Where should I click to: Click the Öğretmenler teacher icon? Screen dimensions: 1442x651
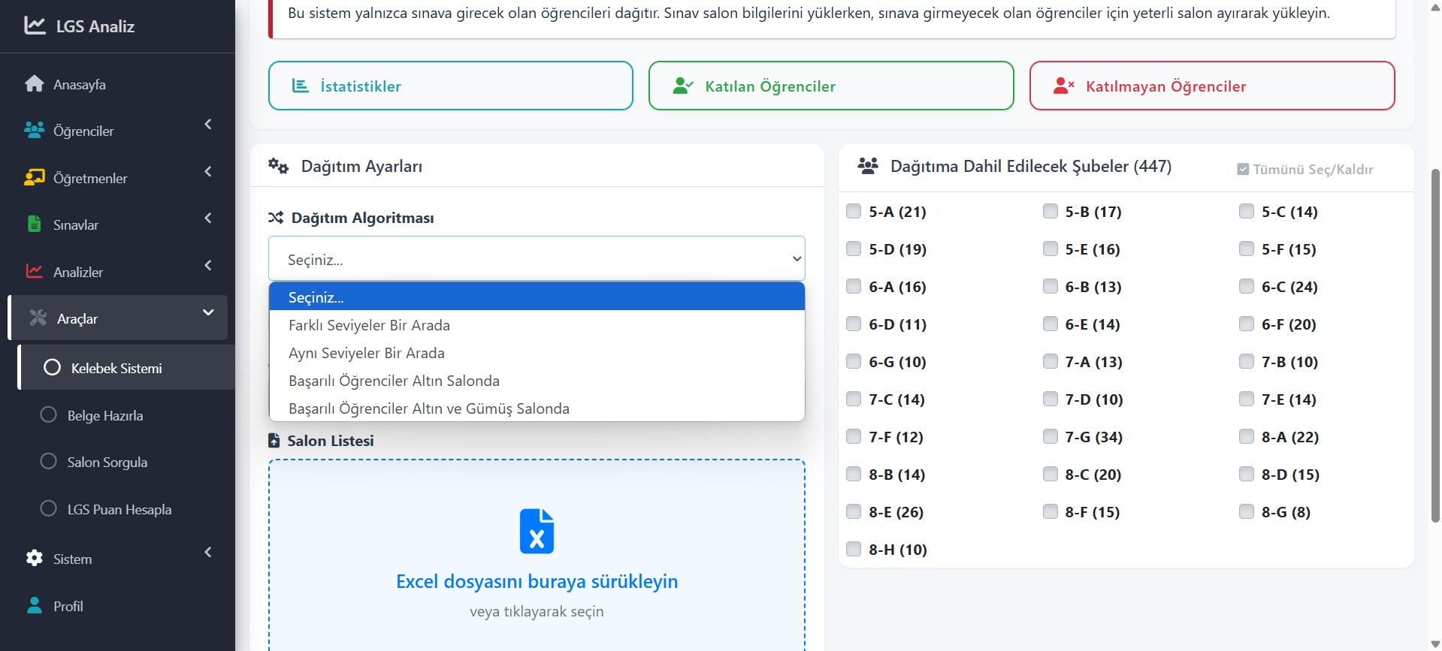[x=35, y=178]
